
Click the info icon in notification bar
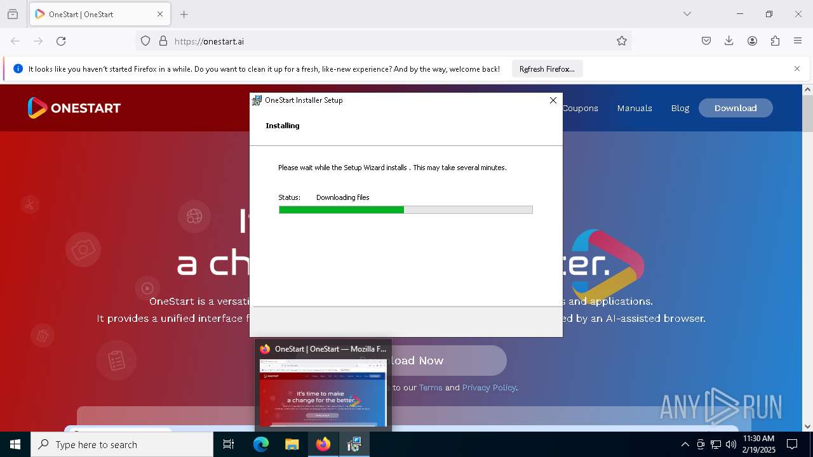pos(18,69)
